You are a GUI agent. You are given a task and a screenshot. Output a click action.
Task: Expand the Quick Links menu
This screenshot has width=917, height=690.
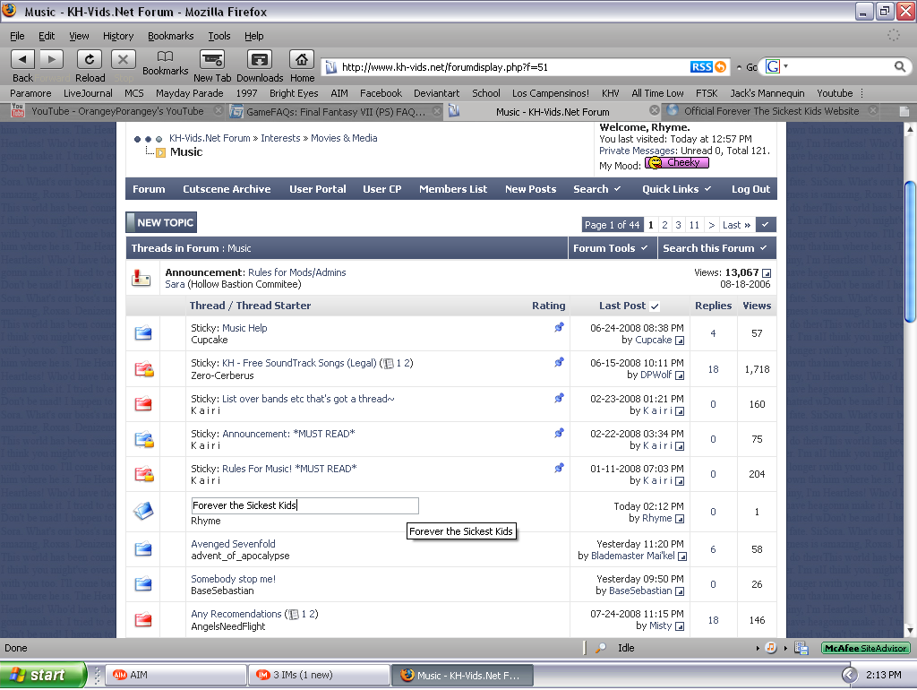707,188
